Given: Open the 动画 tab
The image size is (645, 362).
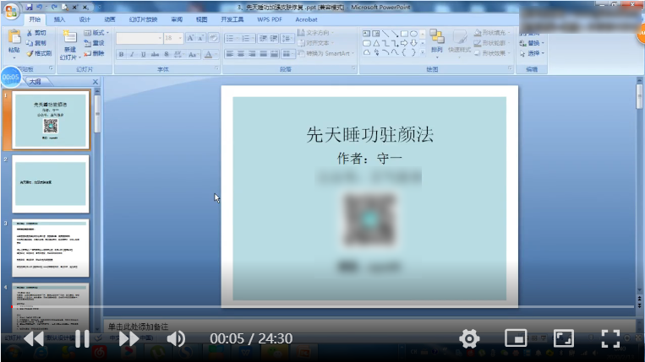Looking at the screenshot, I should pyautogui.click(x=110, y=19).
